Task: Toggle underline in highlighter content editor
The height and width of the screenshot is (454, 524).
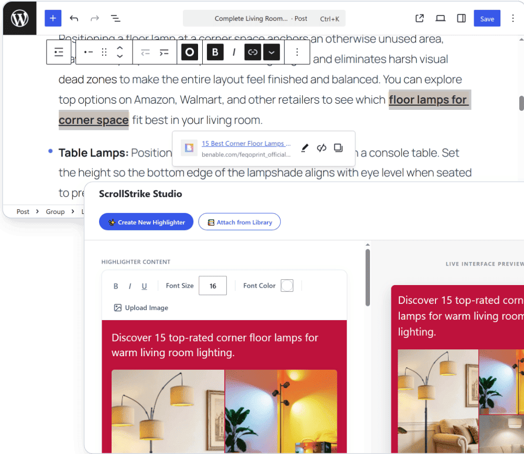Action: (x=144, y=286)
